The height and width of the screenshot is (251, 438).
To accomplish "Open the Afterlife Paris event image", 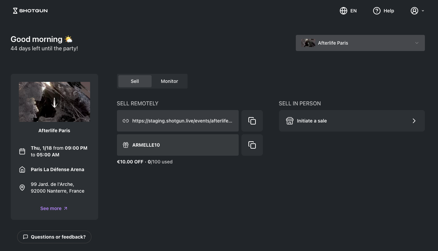I will pos(54,102).
